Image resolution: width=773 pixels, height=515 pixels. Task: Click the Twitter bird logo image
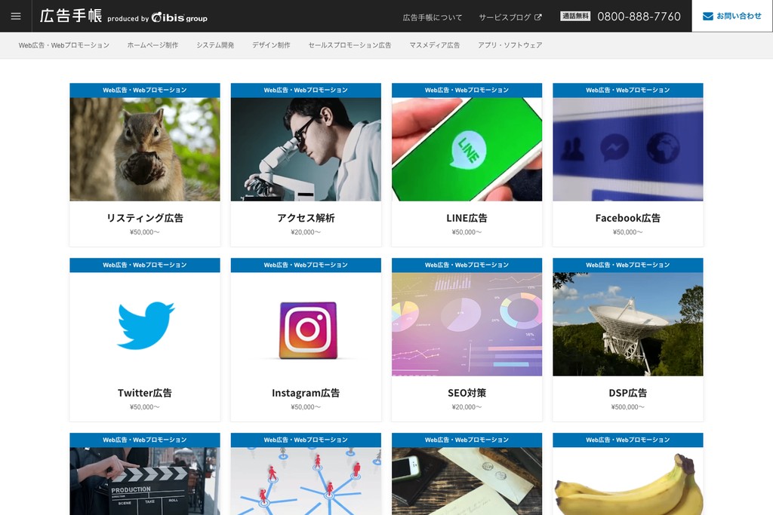click(x=145, y=326)
